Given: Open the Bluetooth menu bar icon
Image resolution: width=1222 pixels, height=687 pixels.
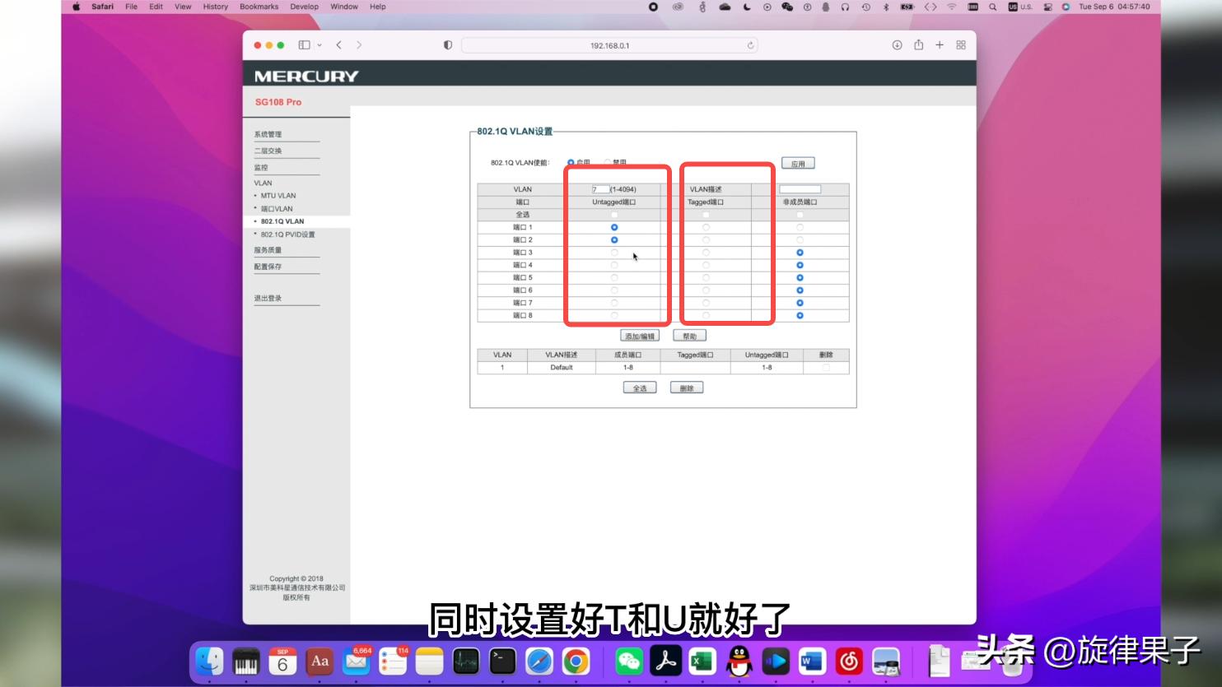Looking at the screenshot, I should coord(886,7).
